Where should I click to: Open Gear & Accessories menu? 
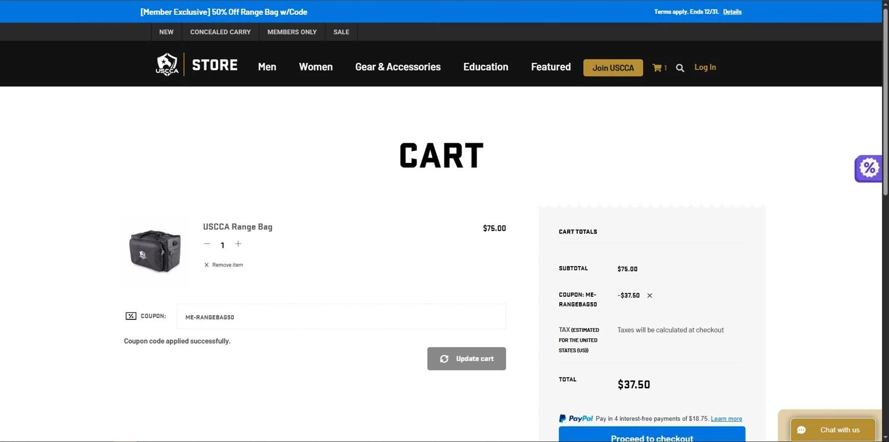click(398, 67)
